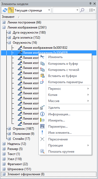The height and width of the screenshot is (179, 98).
Task: Close the 'Элементы модели' panel
Action: pyautogui.click(x=95, y=4)
